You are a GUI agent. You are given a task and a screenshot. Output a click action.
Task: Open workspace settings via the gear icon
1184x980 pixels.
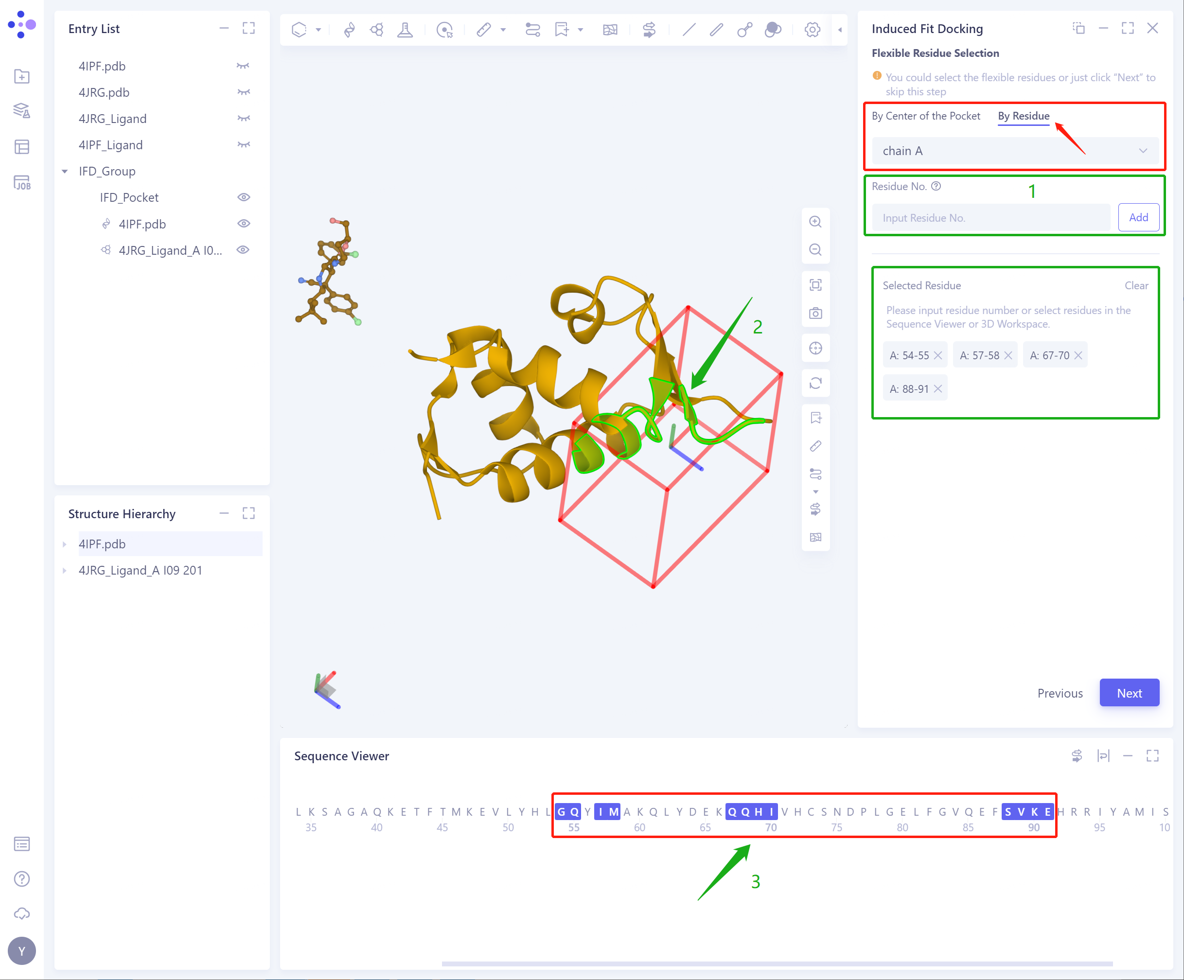click(x=812, y=29)
